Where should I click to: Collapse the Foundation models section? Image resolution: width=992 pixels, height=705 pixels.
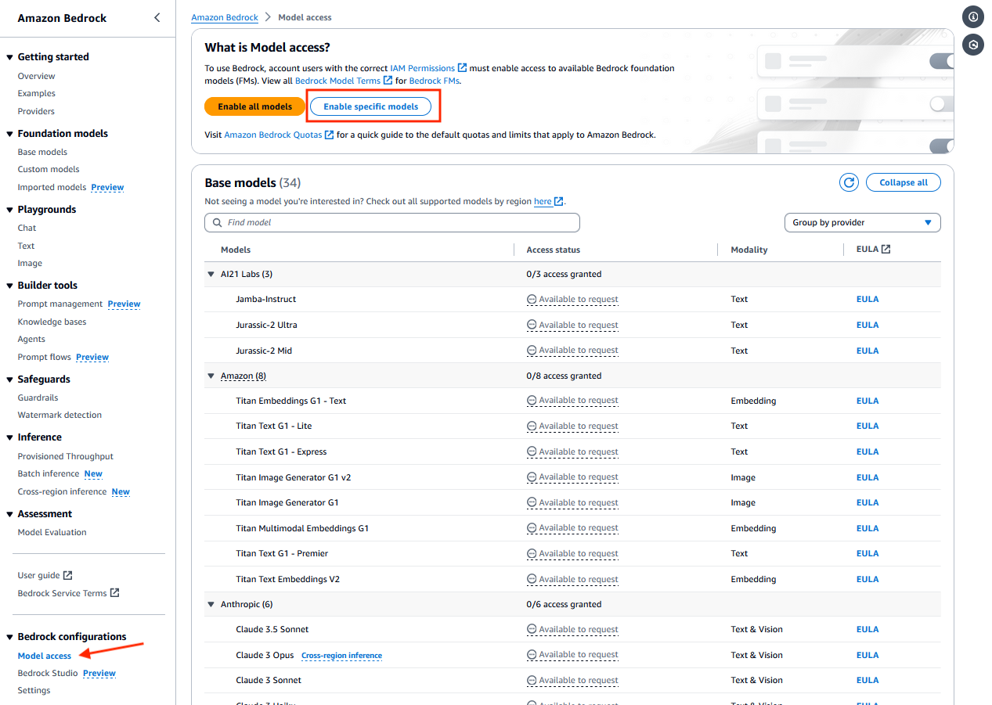[x=9, y=134]
